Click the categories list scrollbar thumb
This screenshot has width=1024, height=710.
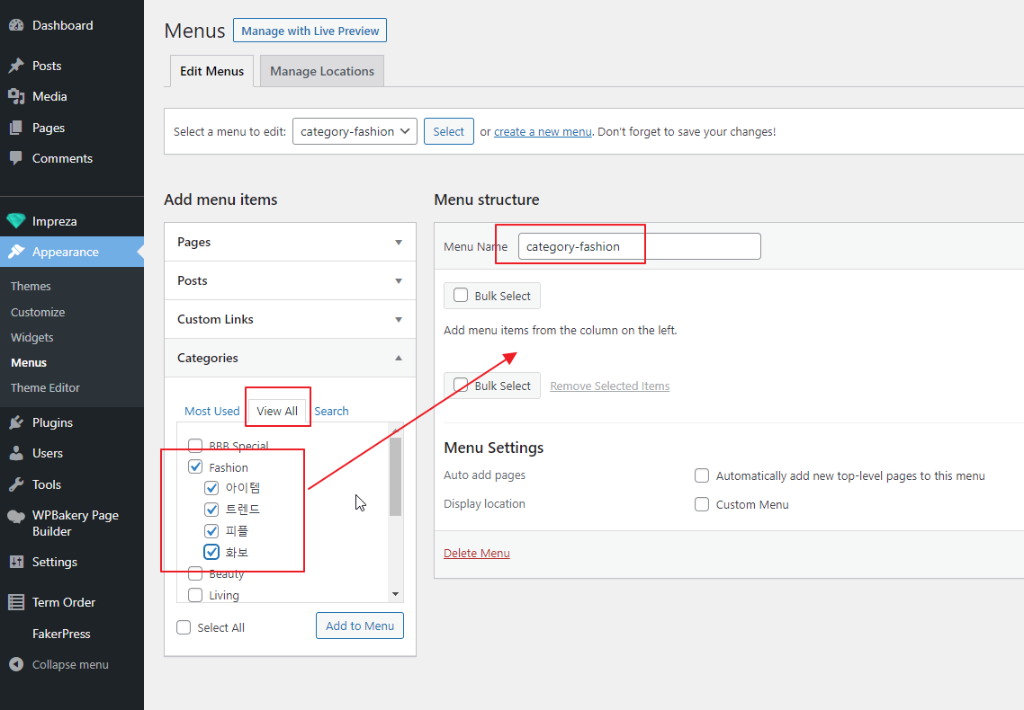click(x=395, y=477)
